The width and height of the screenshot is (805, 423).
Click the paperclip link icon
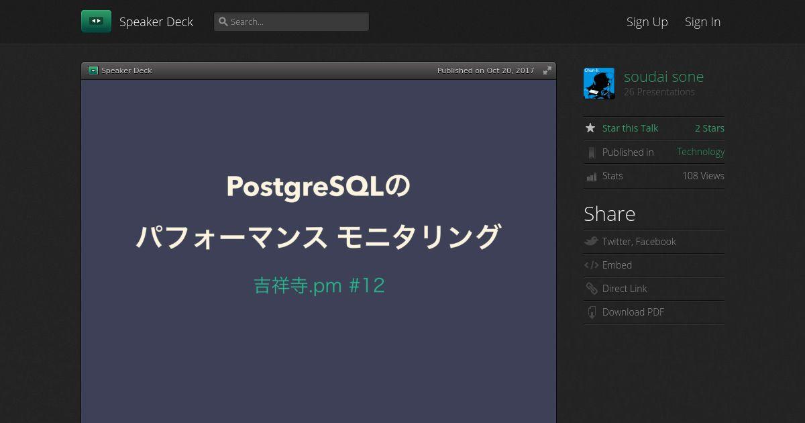591,289
